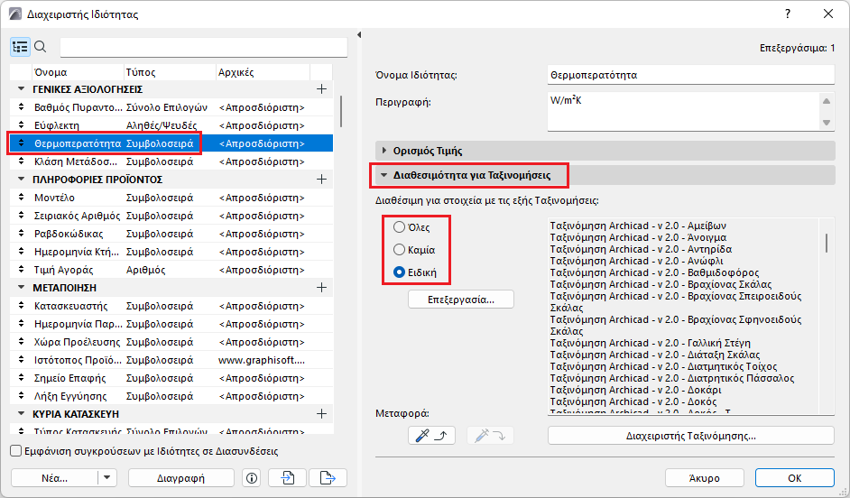Pick up settings with eyedropper
850x498 pixels.
pos(431,436)
